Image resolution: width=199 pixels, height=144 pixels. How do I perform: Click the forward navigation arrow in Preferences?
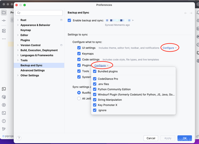pyautogui.click(x=191, y=13)
